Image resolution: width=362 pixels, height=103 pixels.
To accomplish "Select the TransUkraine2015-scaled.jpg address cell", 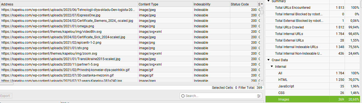I will coord(69,59).
